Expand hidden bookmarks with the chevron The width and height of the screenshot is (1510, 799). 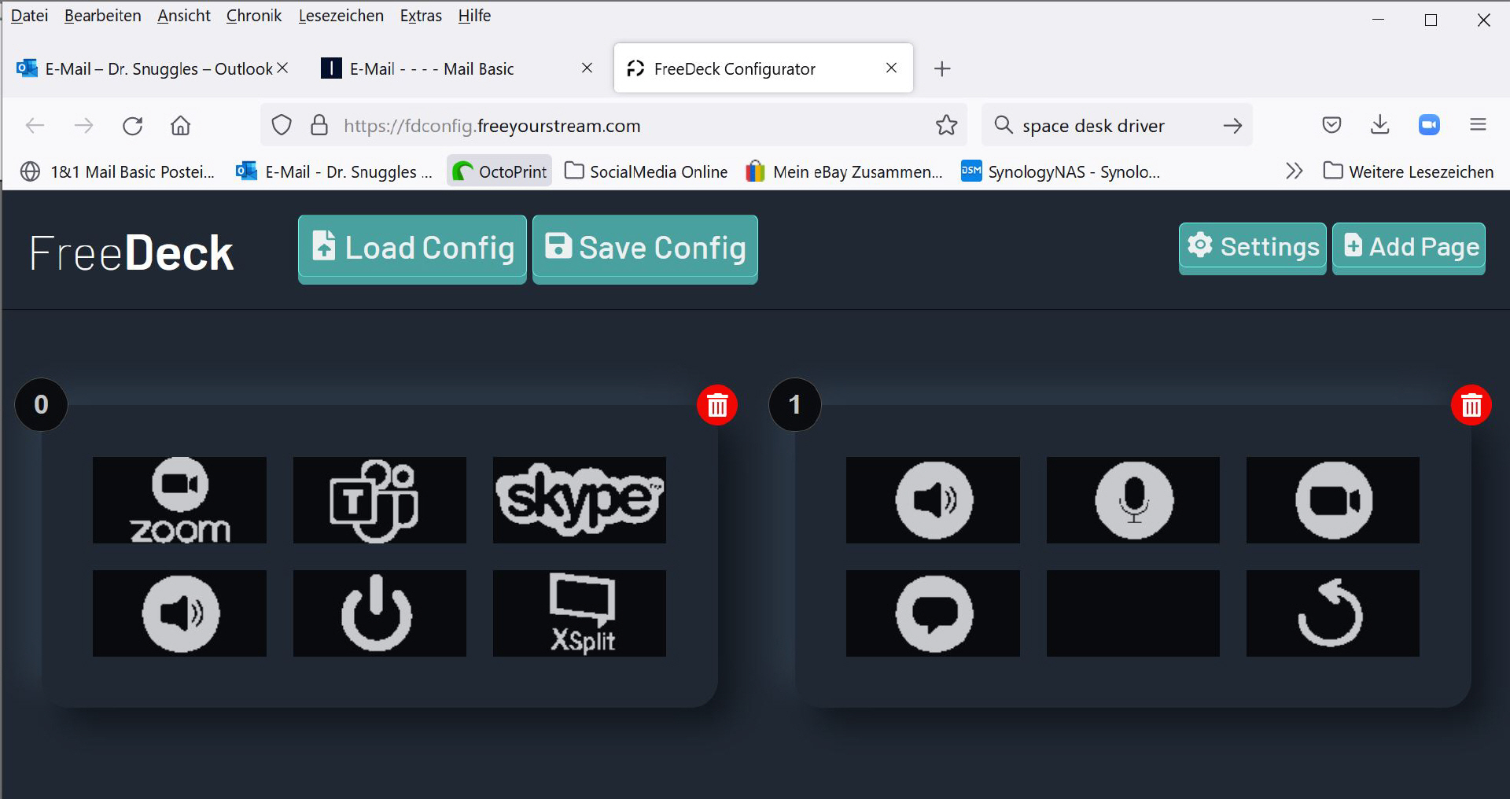[x=1294, y=171]
